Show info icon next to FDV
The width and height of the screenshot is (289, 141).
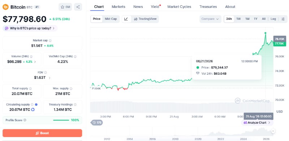coord(46,72)
